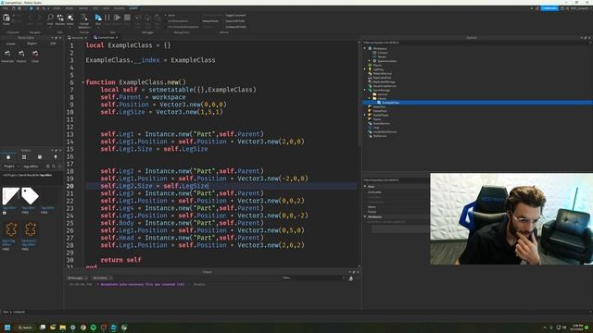Select Terrain in Explorer tree
This screenshot has height=333, width=593.
point(382,56)
